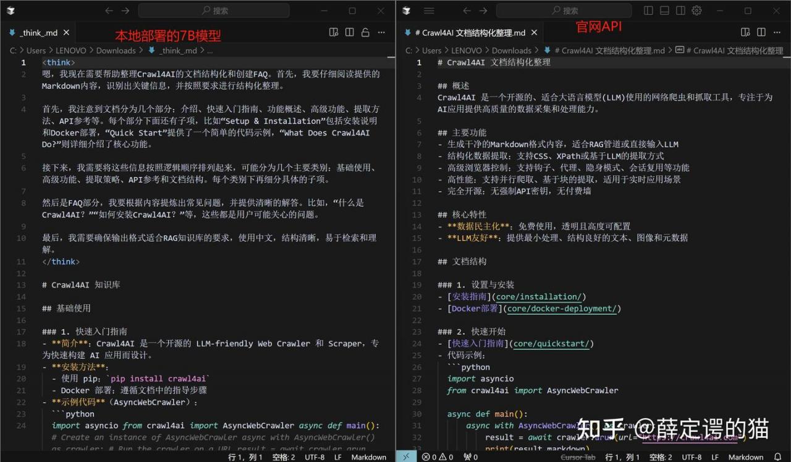Click the '### 1. 快速入门指南' heading

tap(85, 332)
